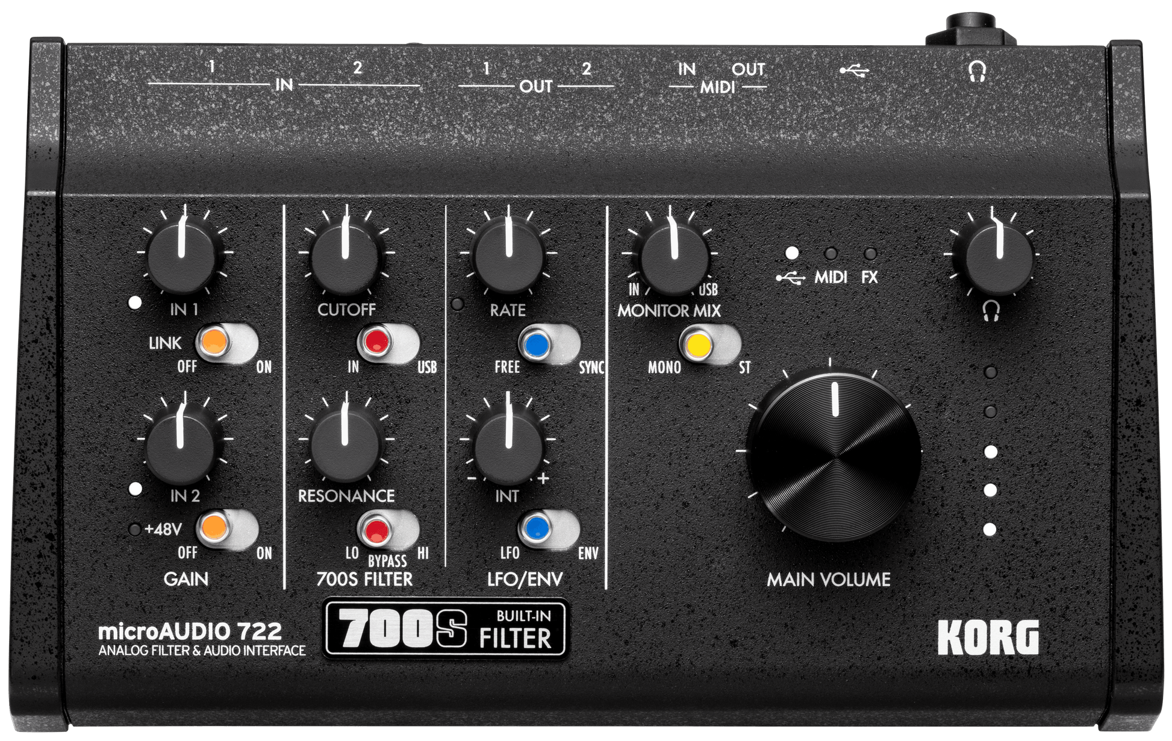Click the +48V phantom power indicator LED

tap(134, 528)
